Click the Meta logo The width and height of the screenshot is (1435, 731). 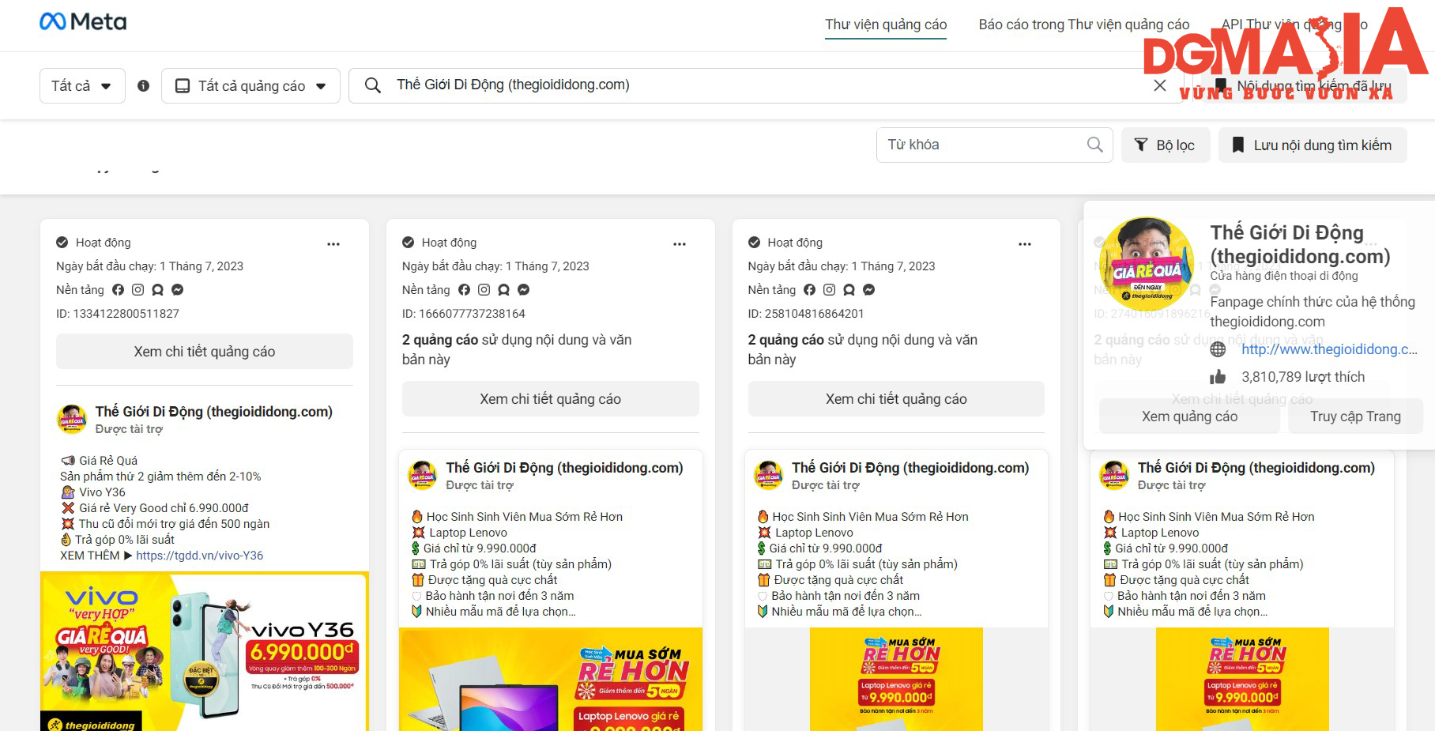click(83, 22)
